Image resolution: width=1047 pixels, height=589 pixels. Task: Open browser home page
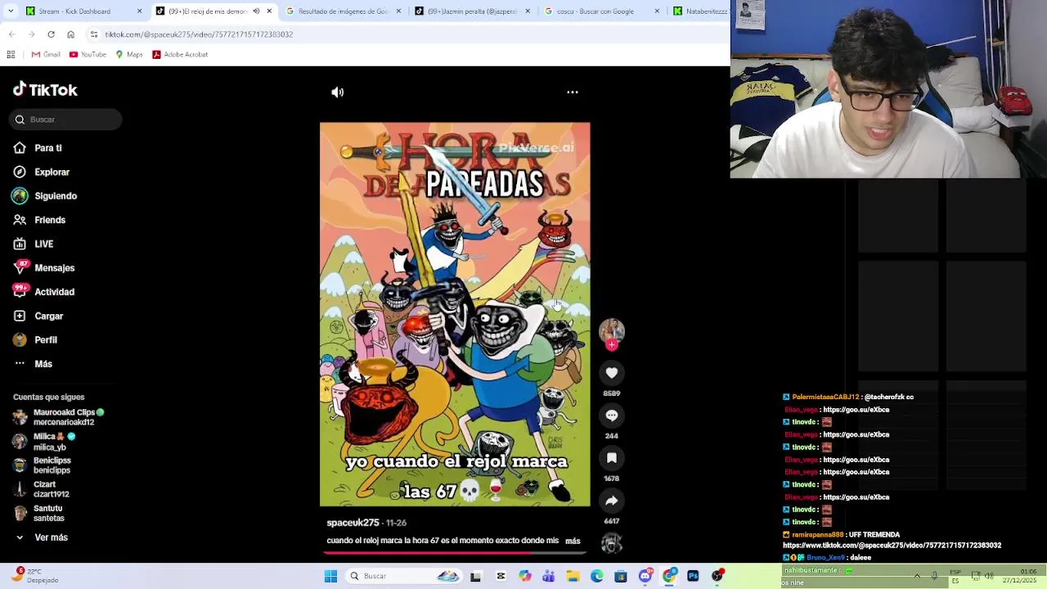[70, 34]
